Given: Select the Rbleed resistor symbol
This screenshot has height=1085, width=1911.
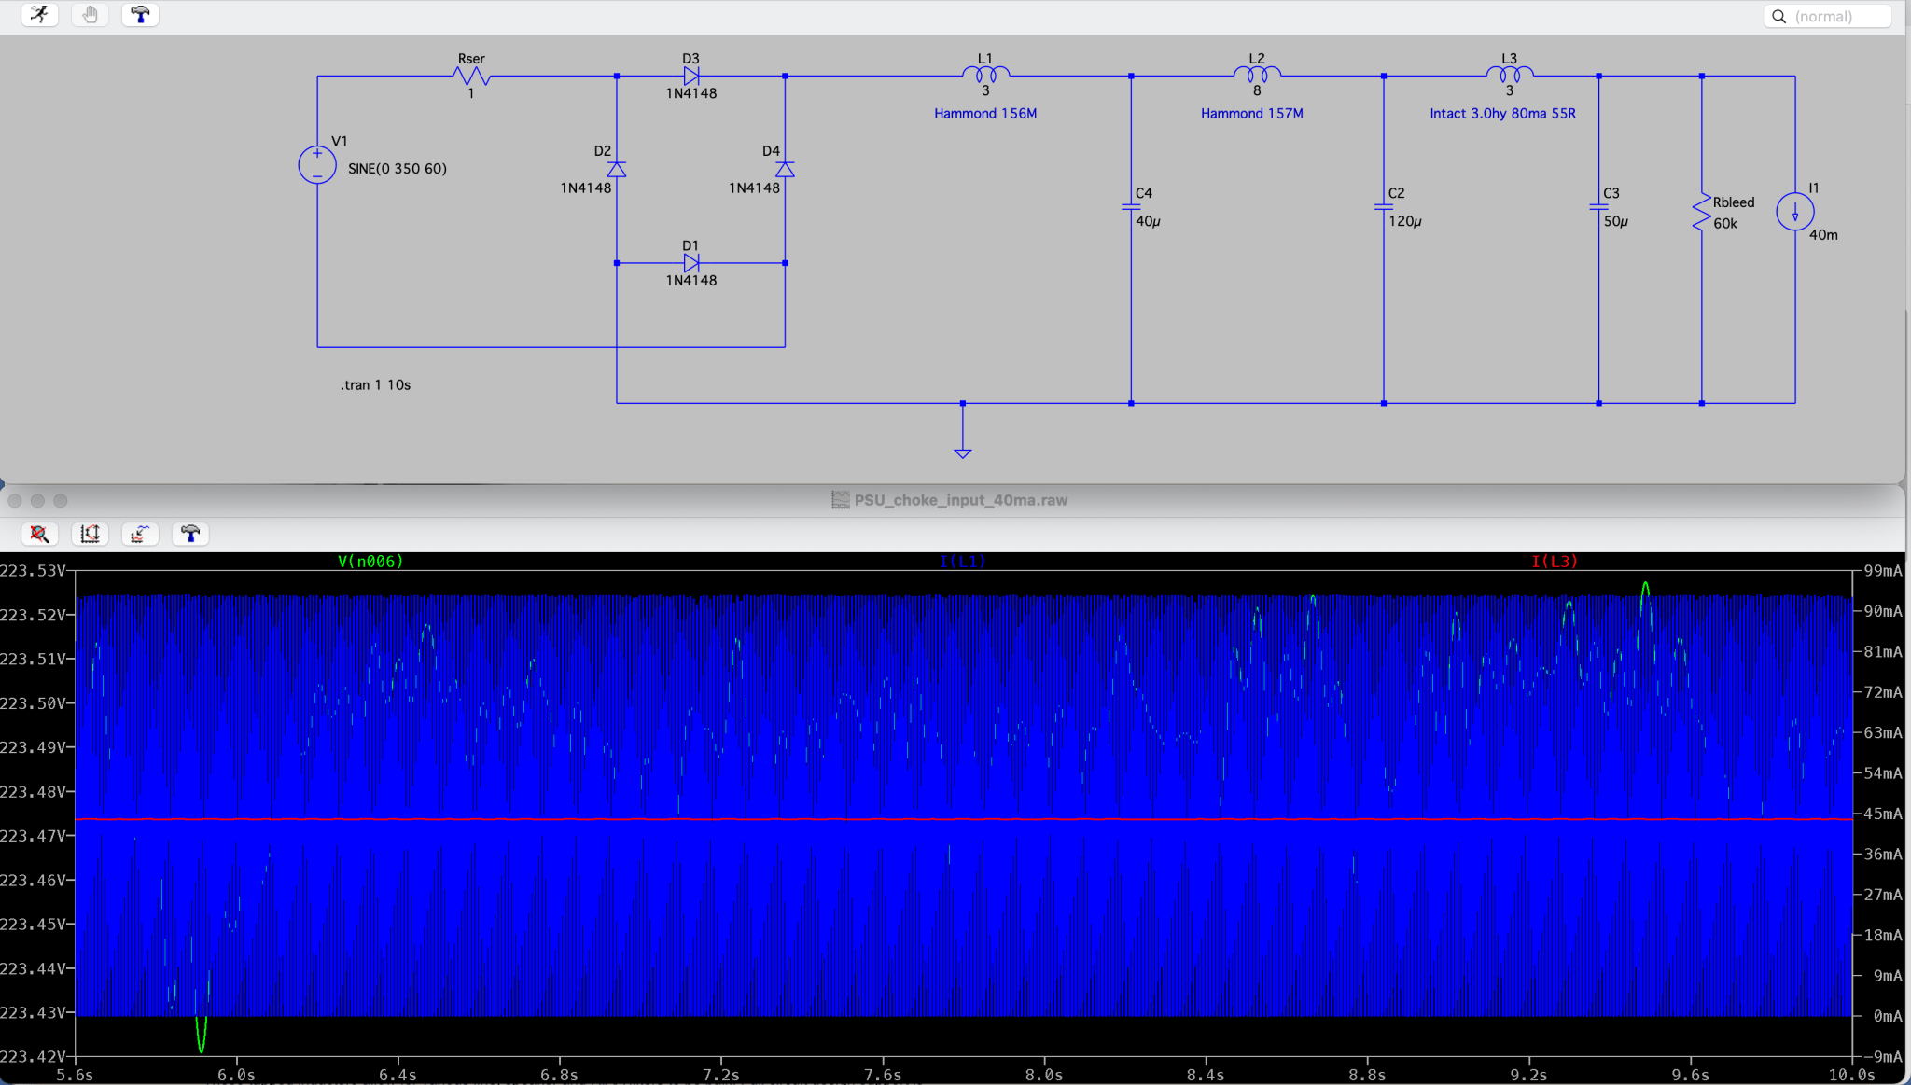Looking at the screenshot, I should tap(1702, 212).
